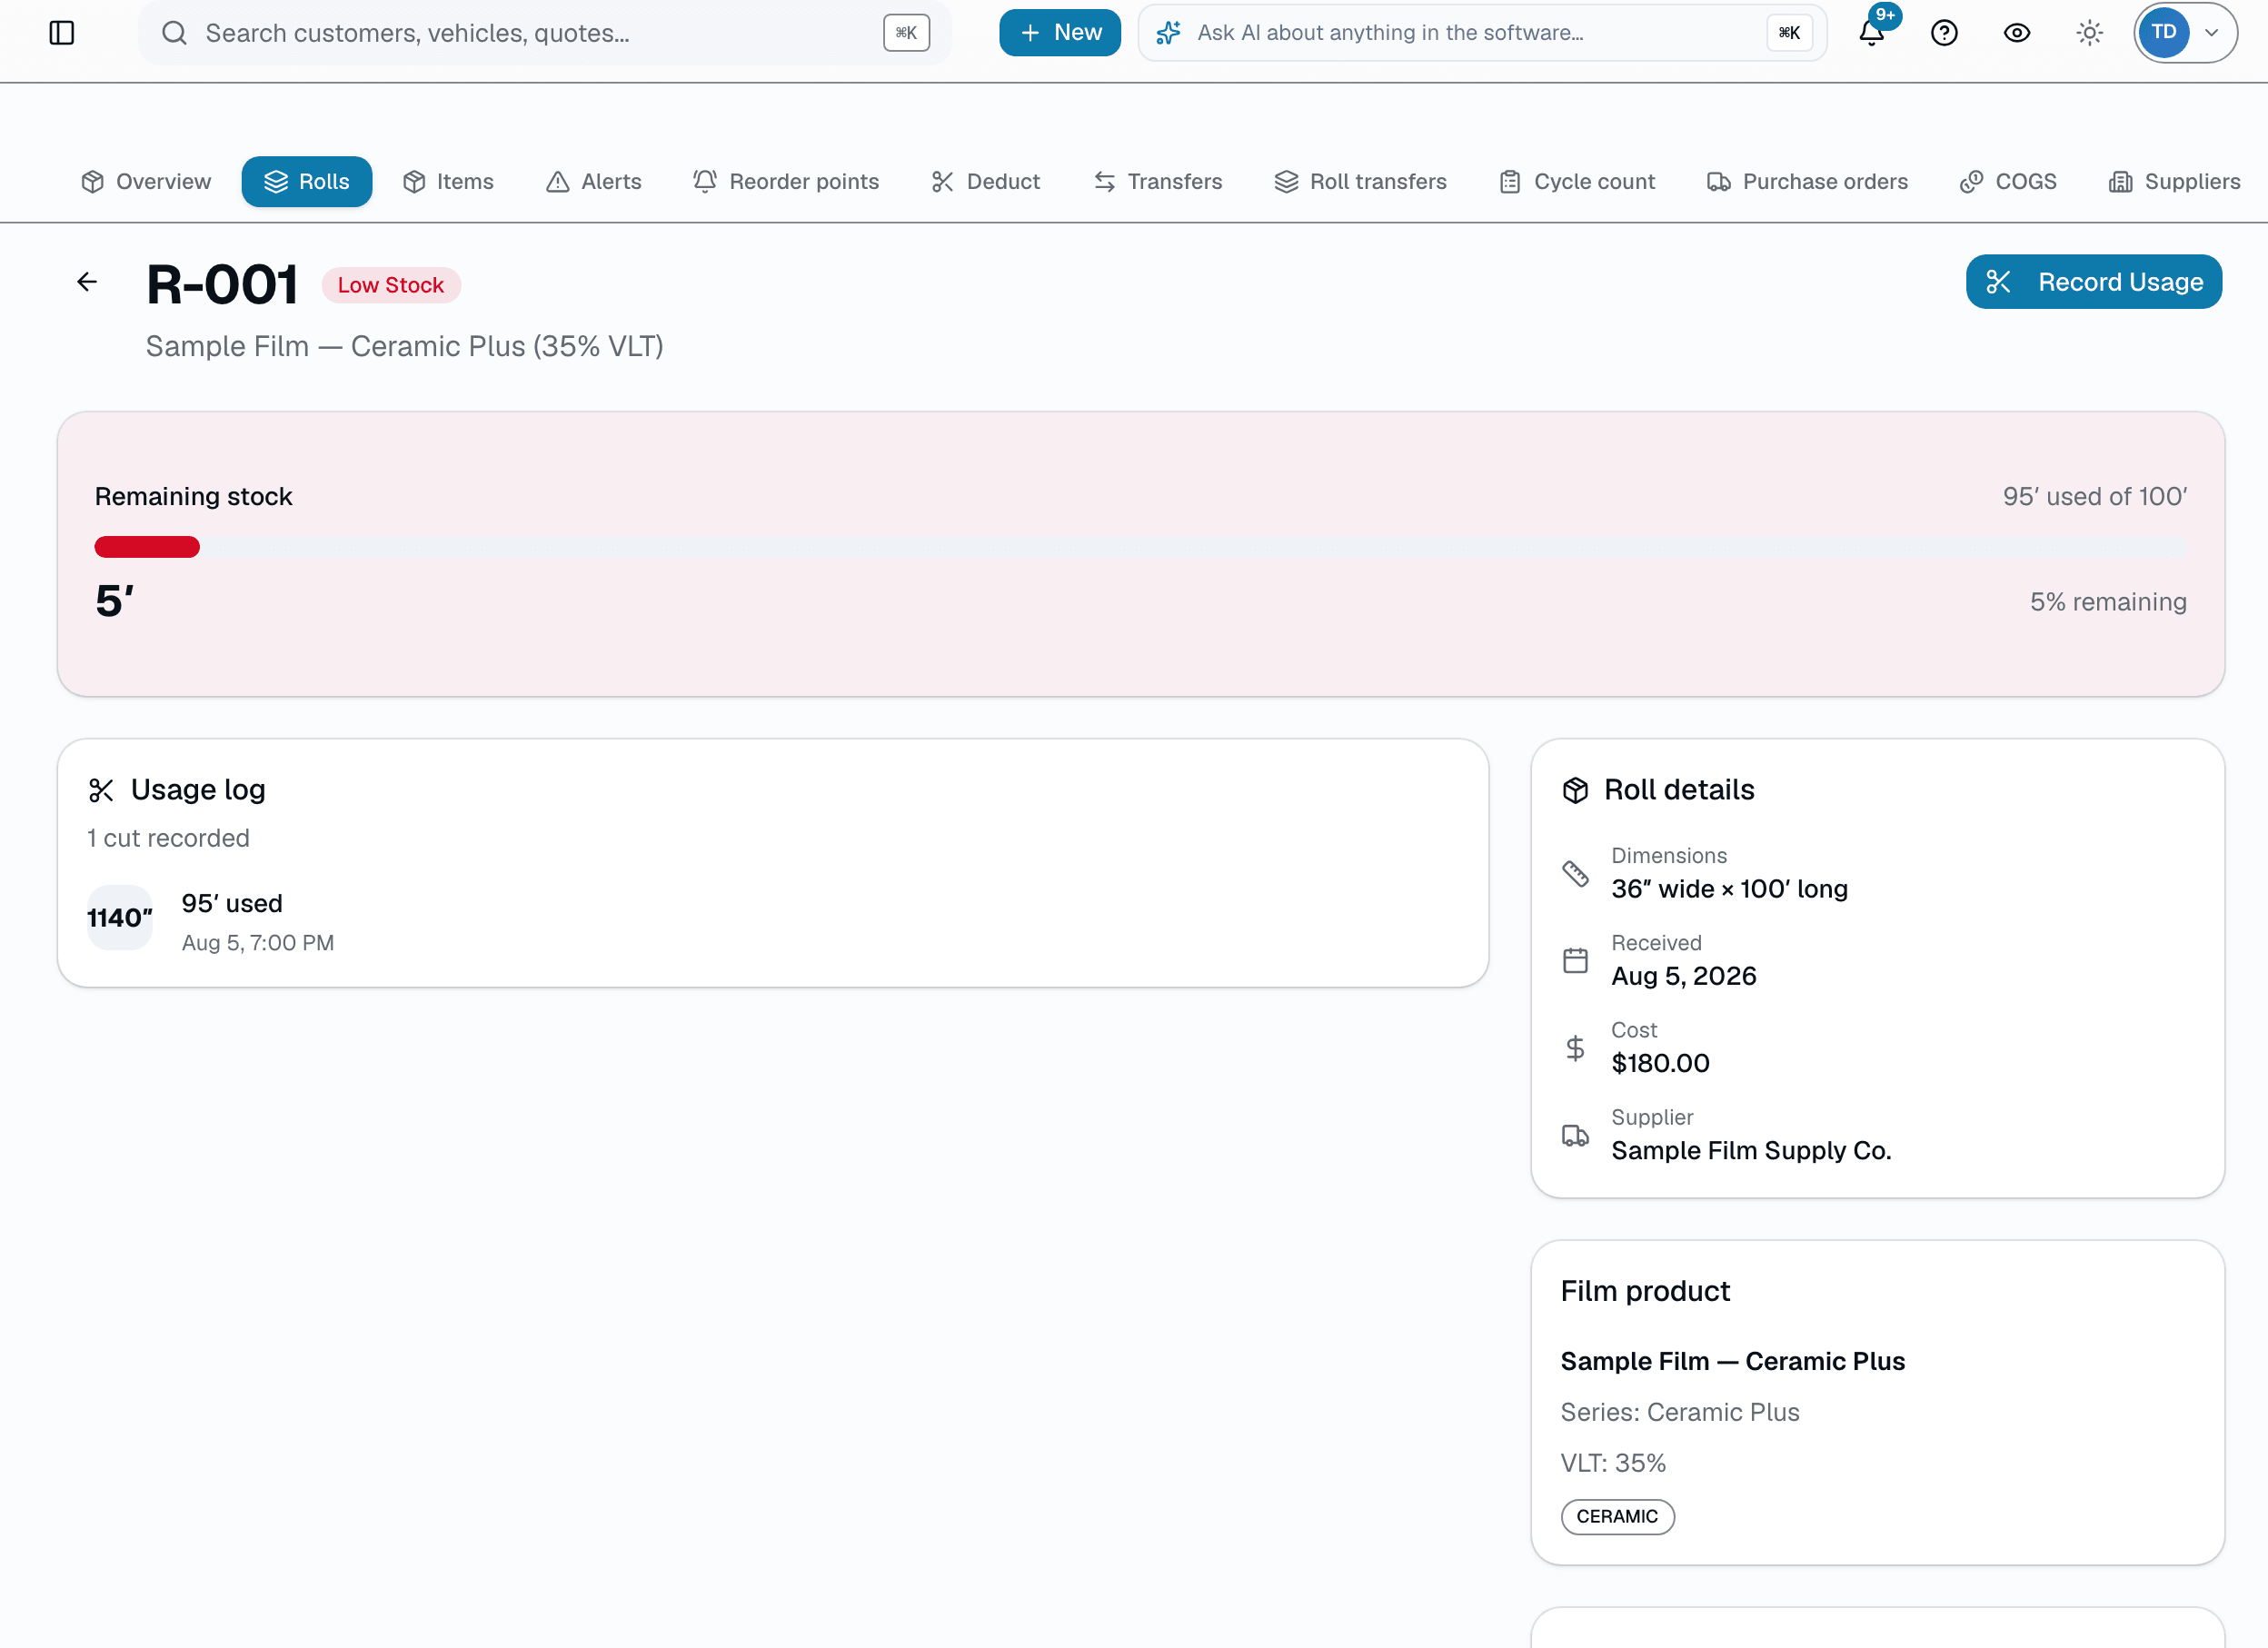
Task: Click the 1140" cut badge
Action: pos(120,918)
